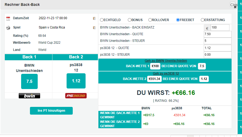
Task: Click the -€551.34 ps3838 result cell
Action: point(179,115)
